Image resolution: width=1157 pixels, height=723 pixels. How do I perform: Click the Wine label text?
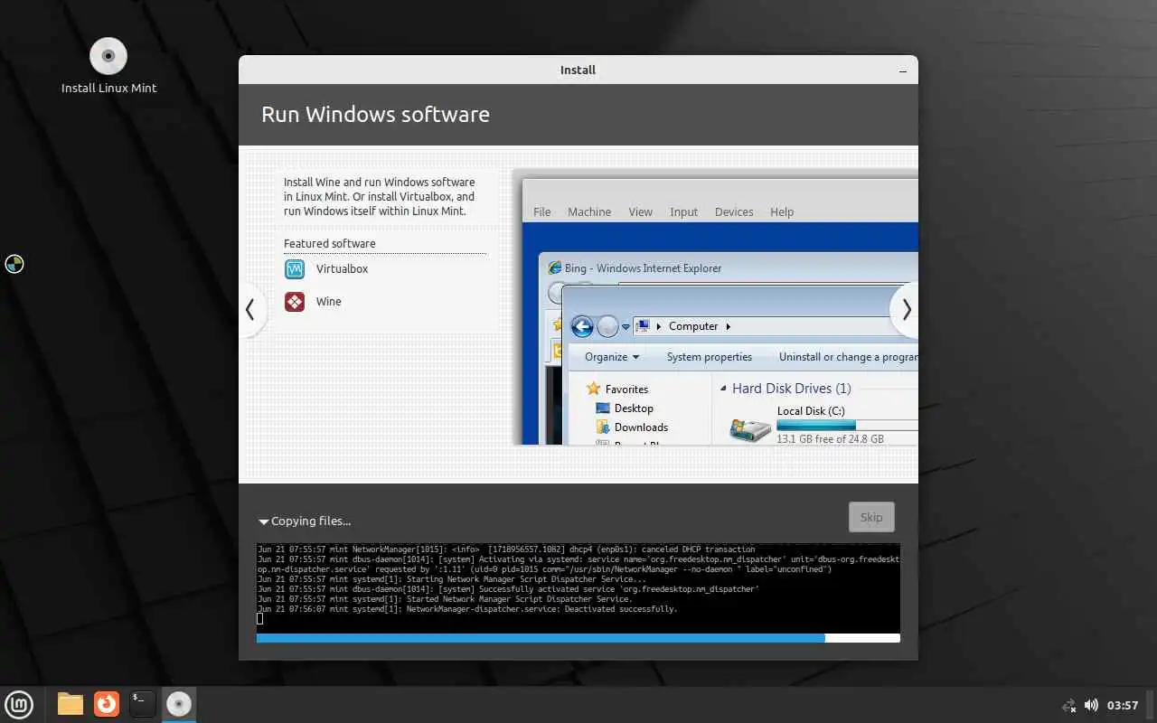click(329, 302)
